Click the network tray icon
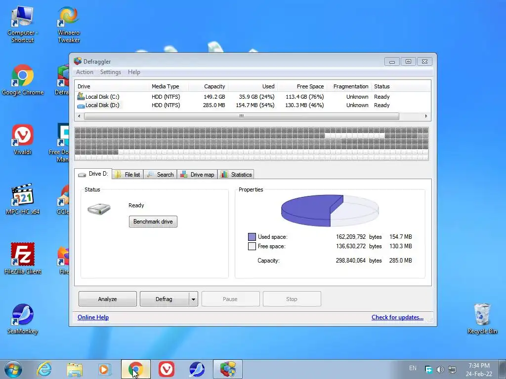This screenshot has width=506, height=379. tap(452, 369)
